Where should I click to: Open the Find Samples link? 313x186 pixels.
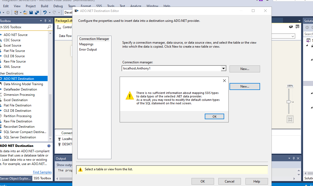(x=42, y=172)
